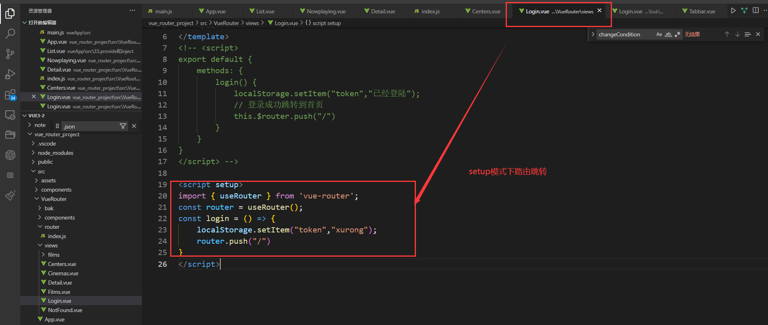Image resolution: width=768 pixels, height=325 pixels.
Task: Open the Source Control view
Action: pyautogui.click(x=10, y=54)
